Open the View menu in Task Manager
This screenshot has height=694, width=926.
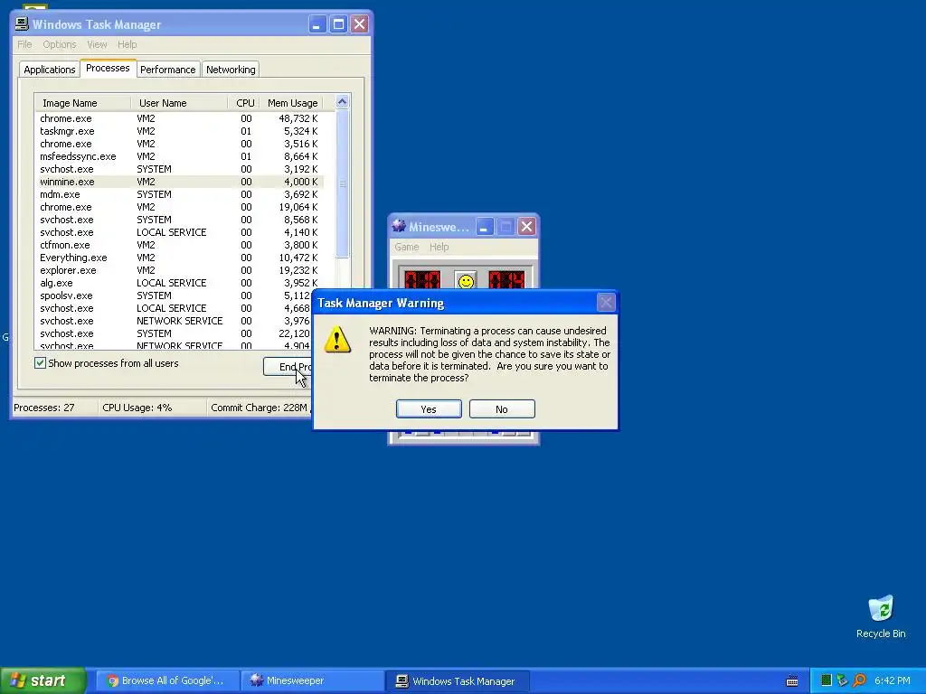click(97, 44)
